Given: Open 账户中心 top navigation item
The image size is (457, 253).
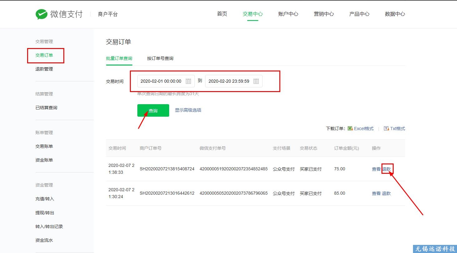Looking at the screenshot, I should point(288,14).
